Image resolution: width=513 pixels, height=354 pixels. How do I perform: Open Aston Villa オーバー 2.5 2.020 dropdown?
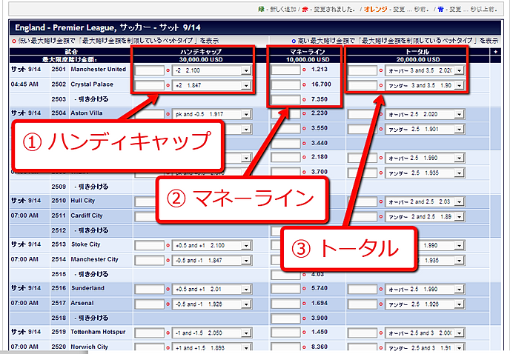pos(425,114)
